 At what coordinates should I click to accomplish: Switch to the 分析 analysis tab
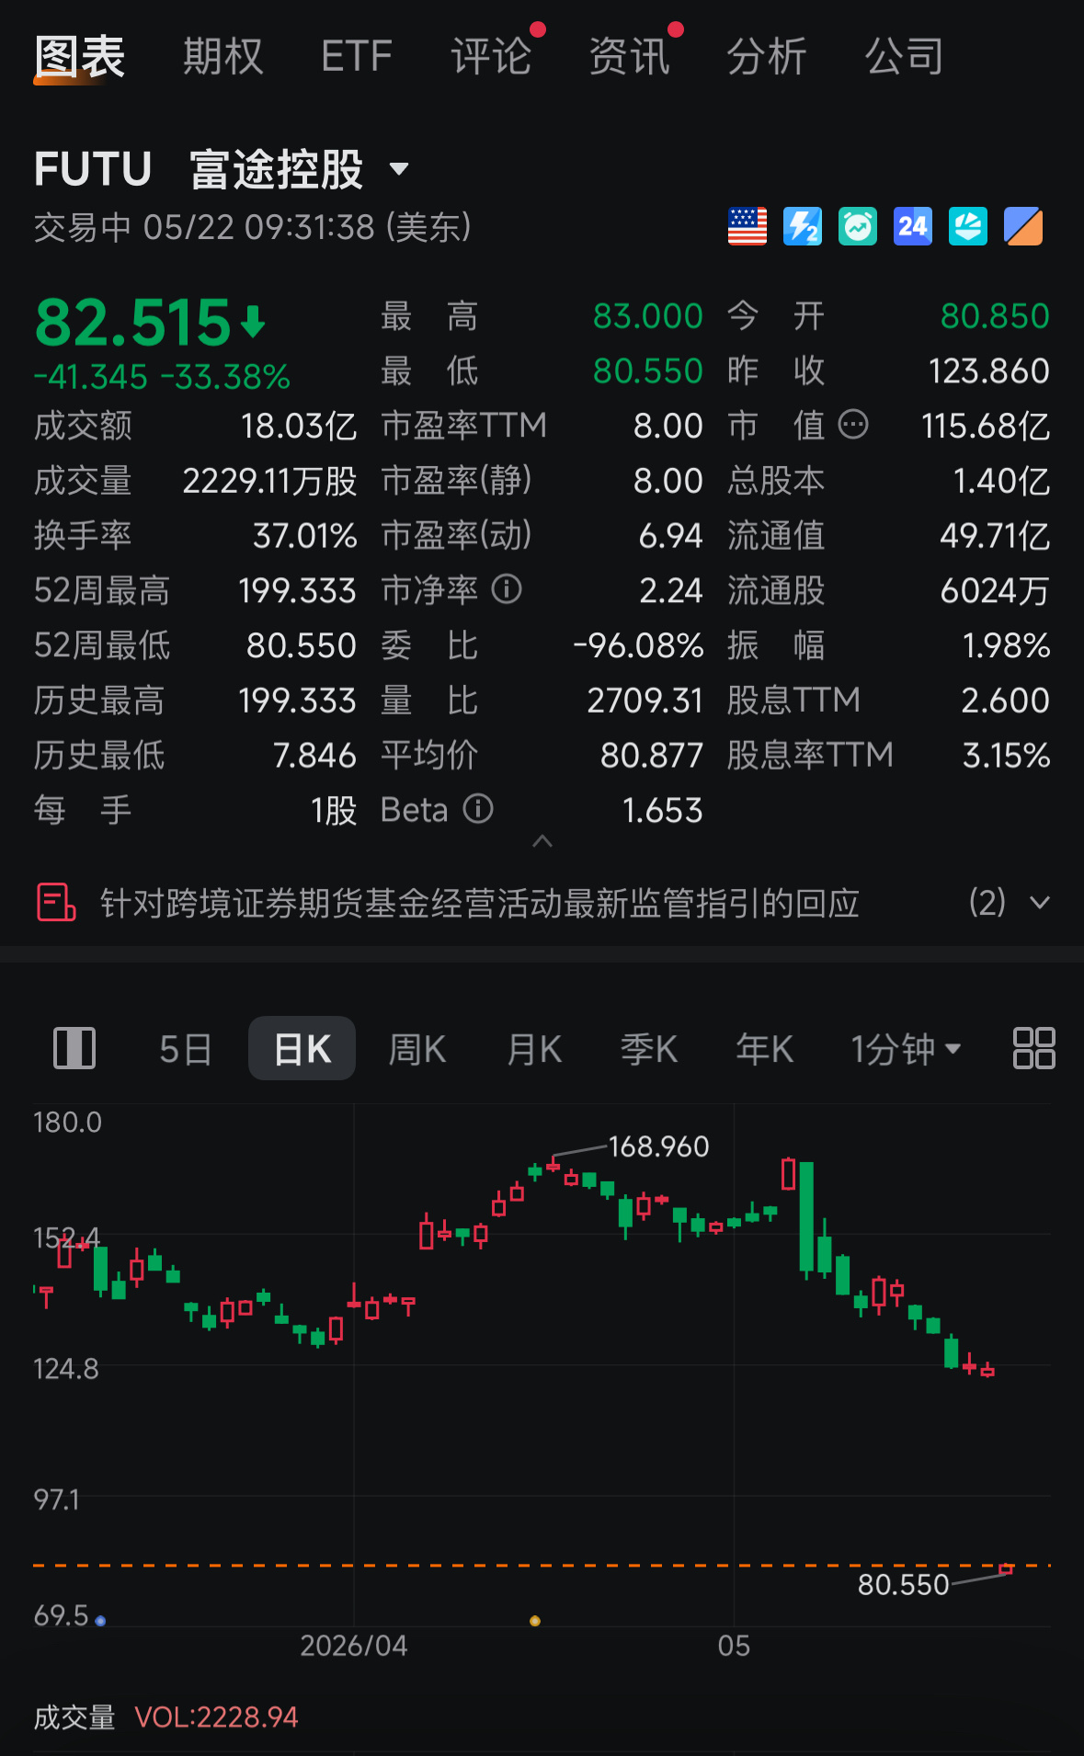767,57
